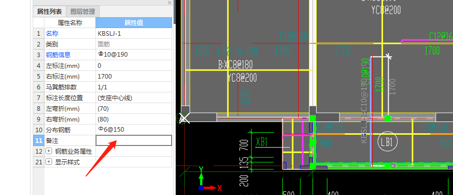Screen dimensions: 453x195
Task: Expand the 显示样式 group
Action: tap(49, 162)
